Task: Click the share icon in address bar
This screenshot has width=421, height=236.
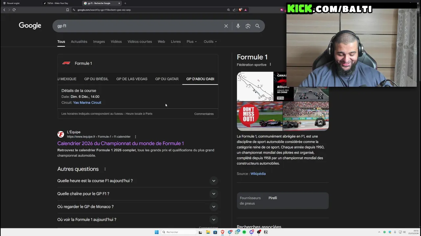Action: pos(234,10)
